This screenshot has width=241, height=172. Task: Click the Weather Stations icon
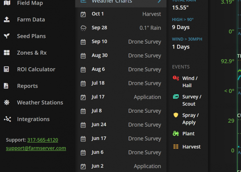(x=7, y=102)
